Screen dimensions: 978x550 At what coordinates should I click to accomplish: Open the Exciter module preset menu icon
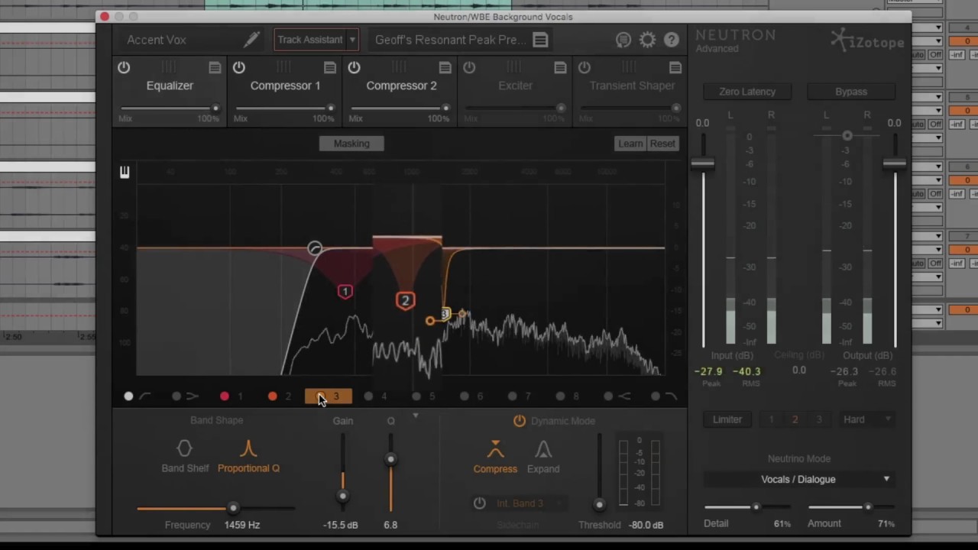[560, 68]
